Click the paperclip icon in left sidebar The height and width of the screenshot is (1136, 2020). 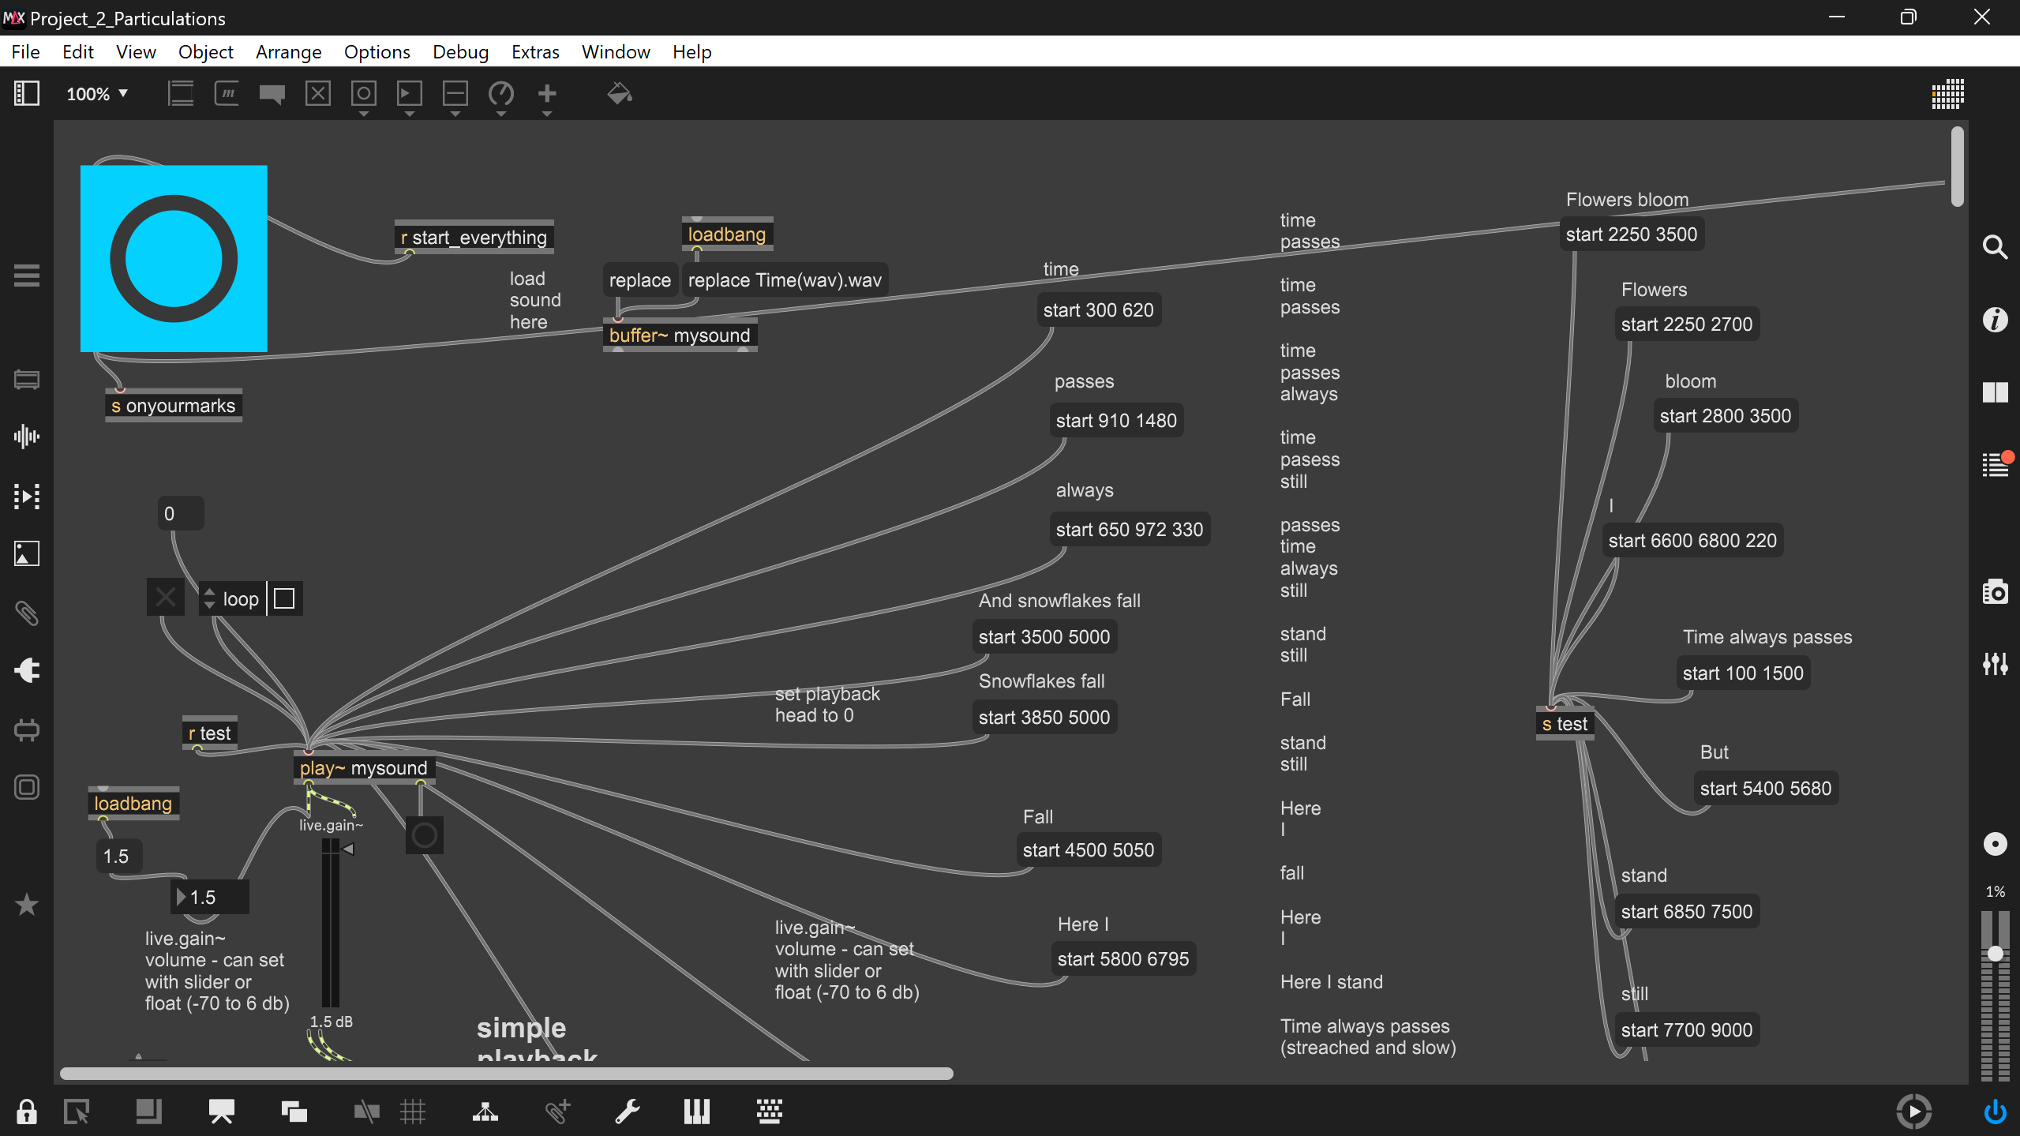pos(26,613)
